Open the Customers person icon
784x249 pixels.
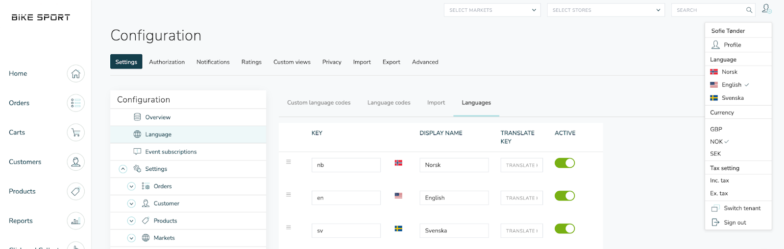click(75, 162)
